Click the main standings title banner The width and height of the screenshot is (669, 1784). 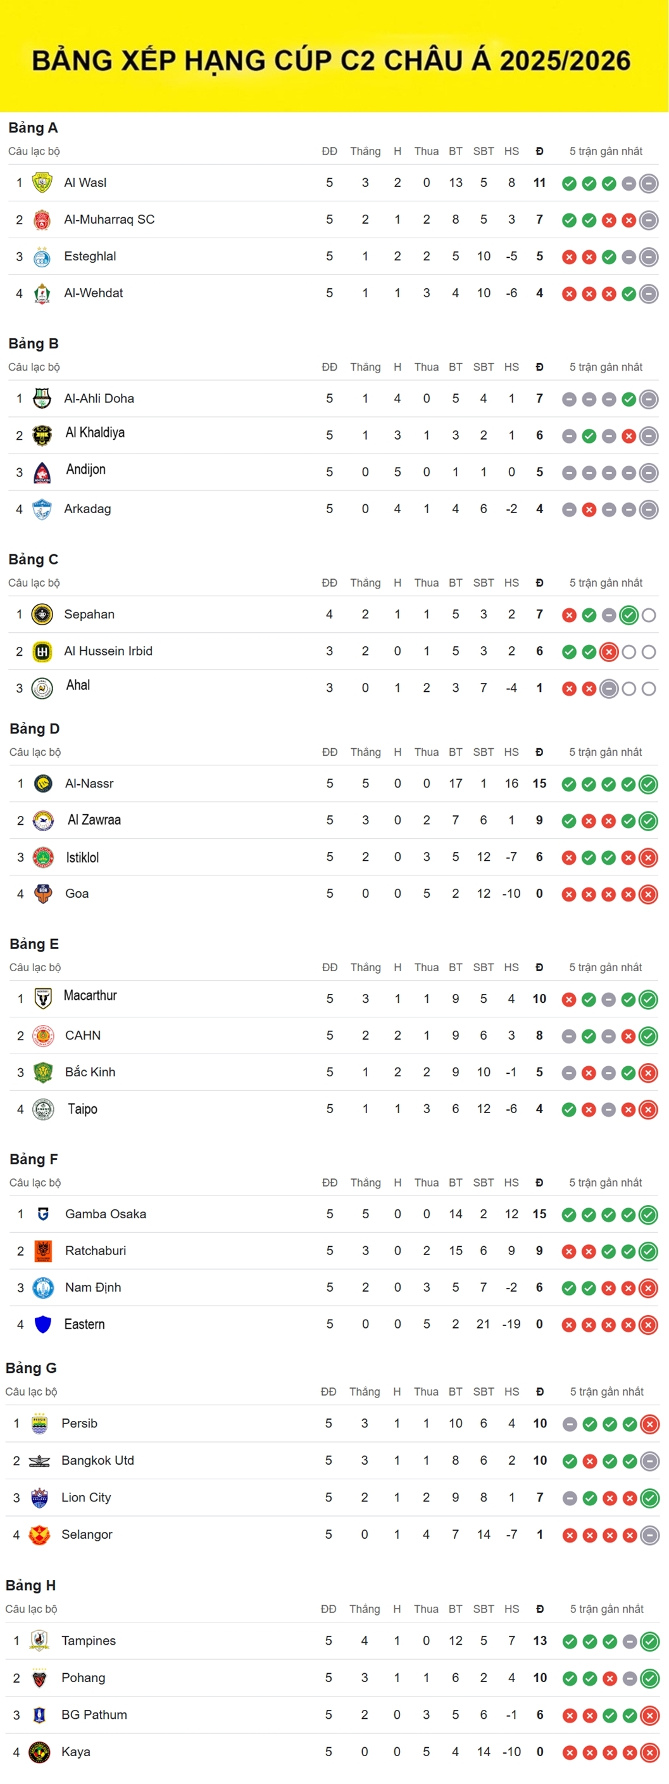(x=332, y=60)
